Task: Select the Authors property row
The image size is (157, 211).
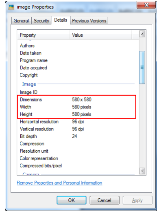Action: [x=78, y=46]
